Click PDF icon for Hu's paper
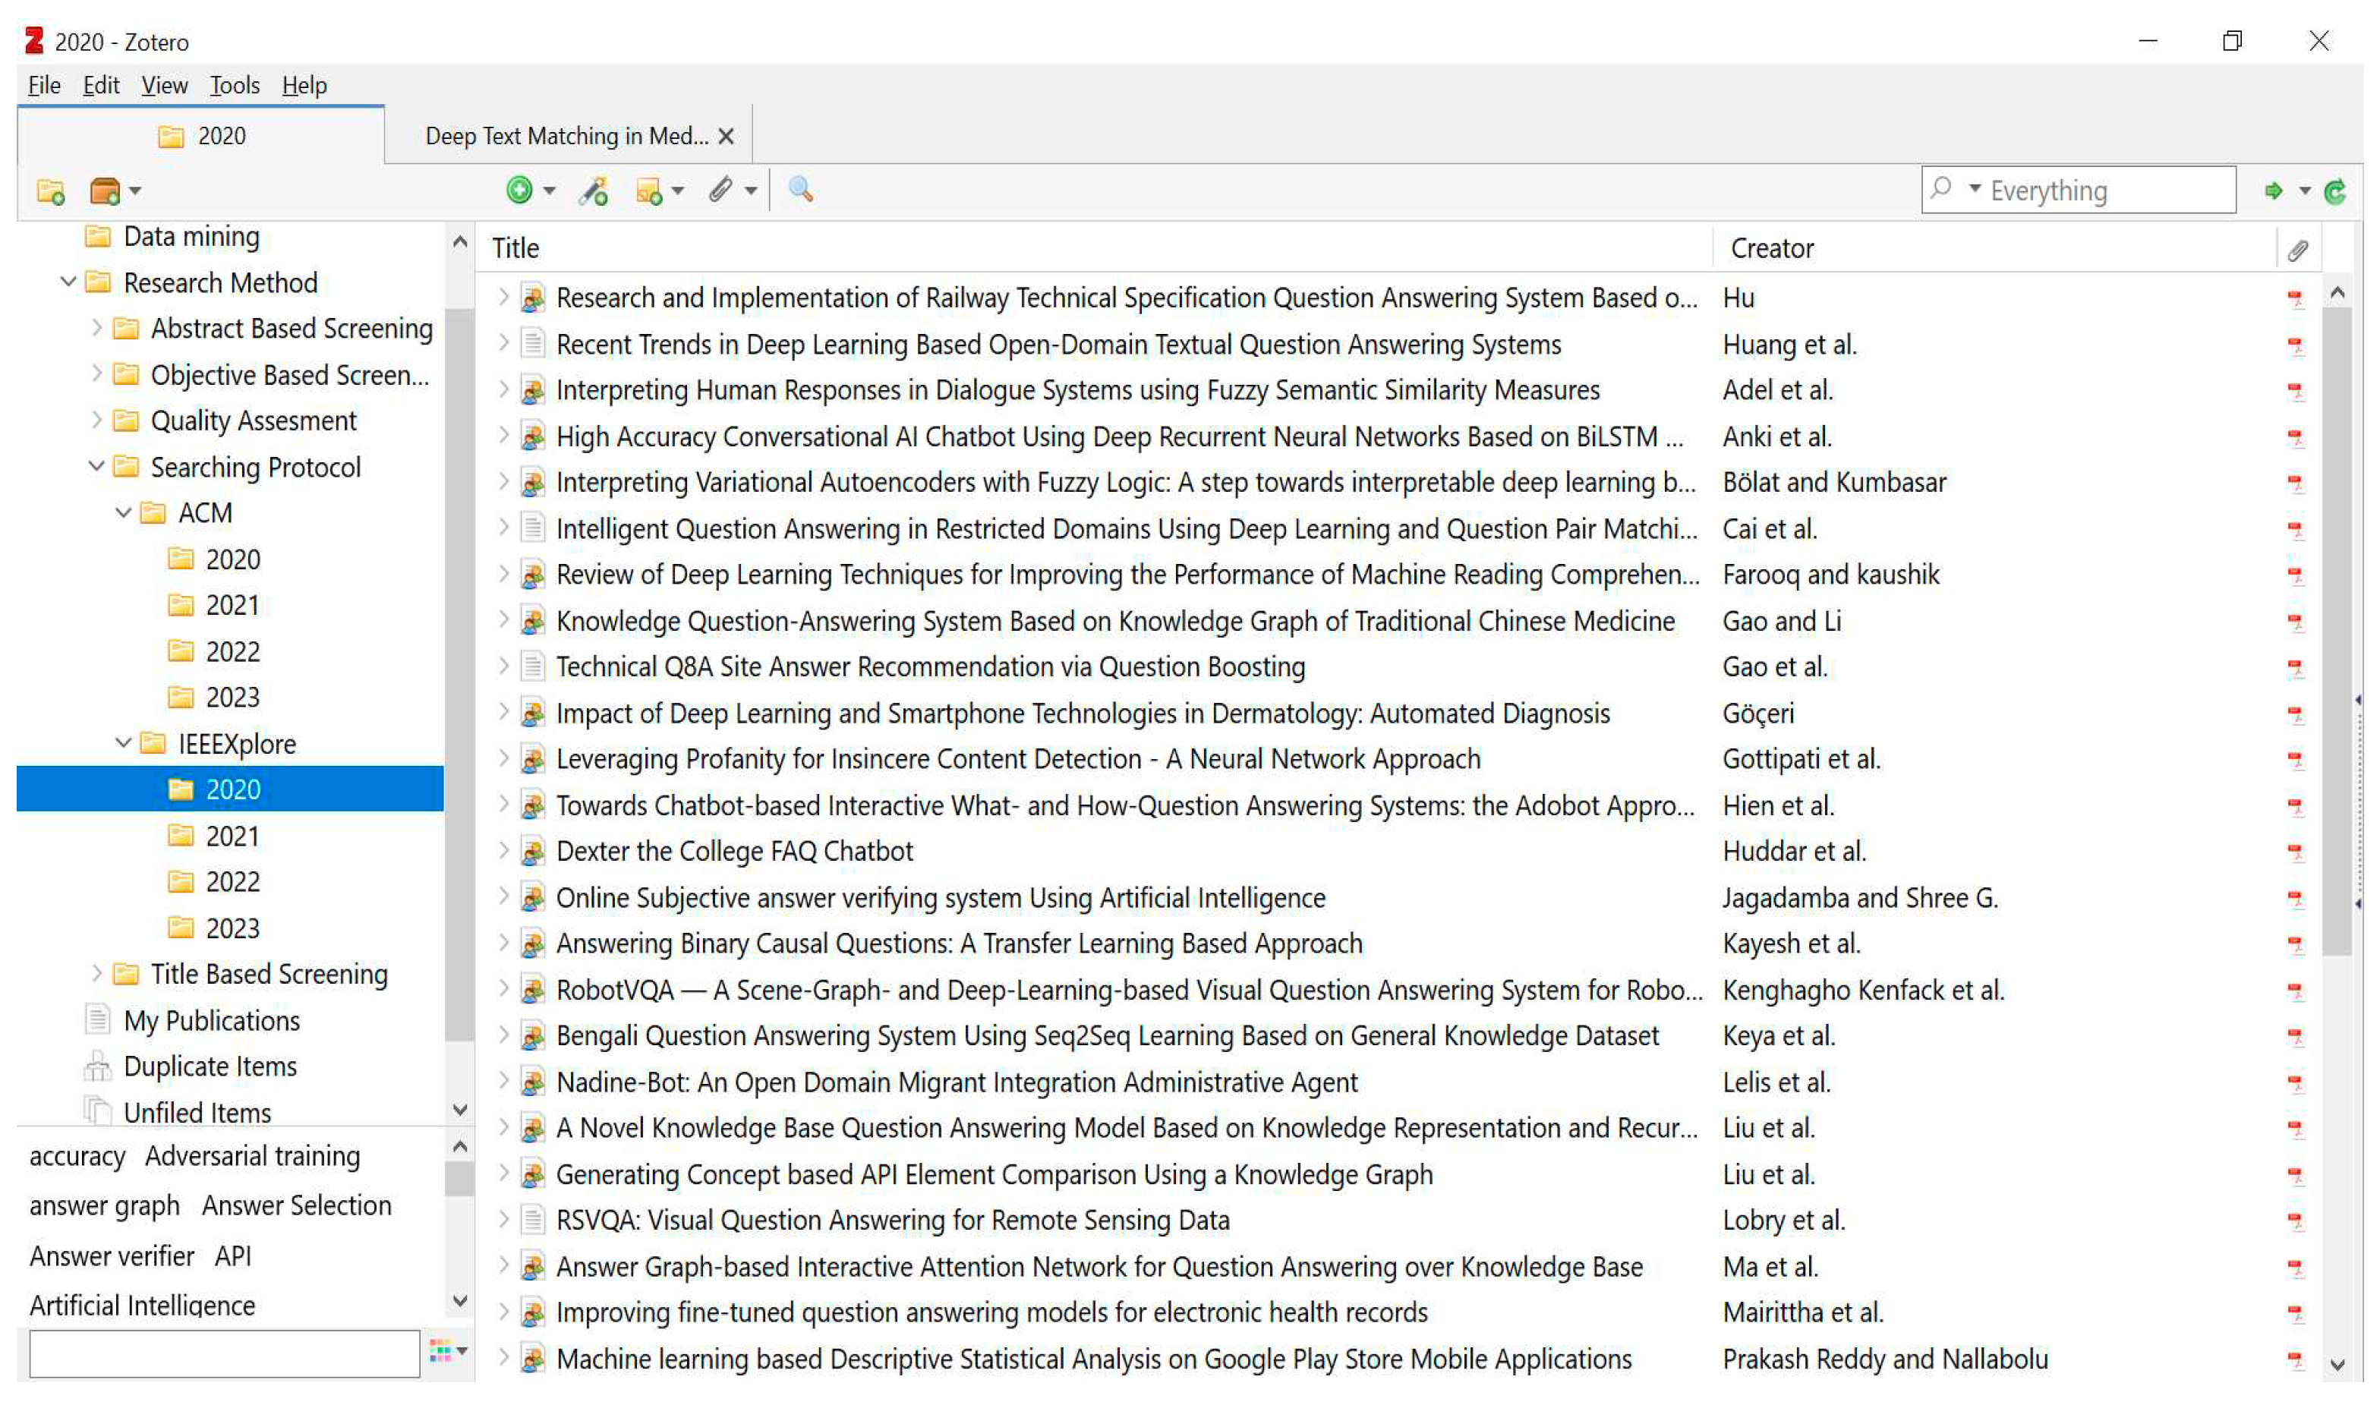The width and height of the screenshot is (2380, 1405). pyautogui.click(x=2296, y=299)
